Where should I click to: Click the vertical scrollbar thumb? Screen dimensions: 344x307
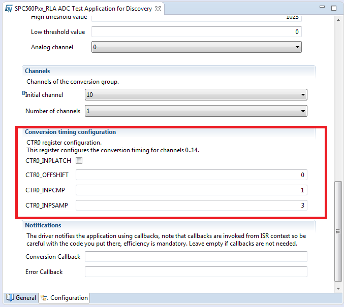point(338,231)
